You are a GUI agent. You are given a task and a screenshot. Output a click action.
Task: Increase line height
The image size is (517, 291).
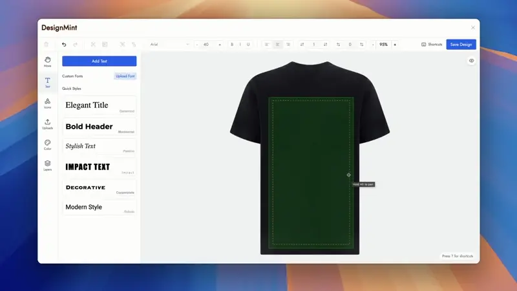click(x=326, y=44)
